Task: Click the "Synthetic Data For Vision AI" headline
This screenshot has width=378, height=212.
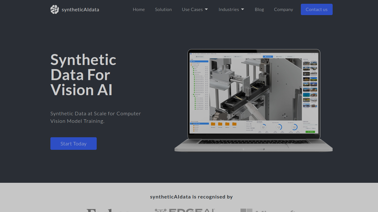Action: pyautogui.click(x=83, y=75)
